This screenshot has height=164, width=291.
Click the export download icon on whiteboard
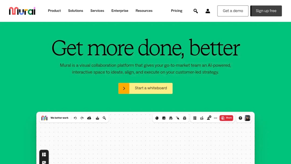click(98, 118)
